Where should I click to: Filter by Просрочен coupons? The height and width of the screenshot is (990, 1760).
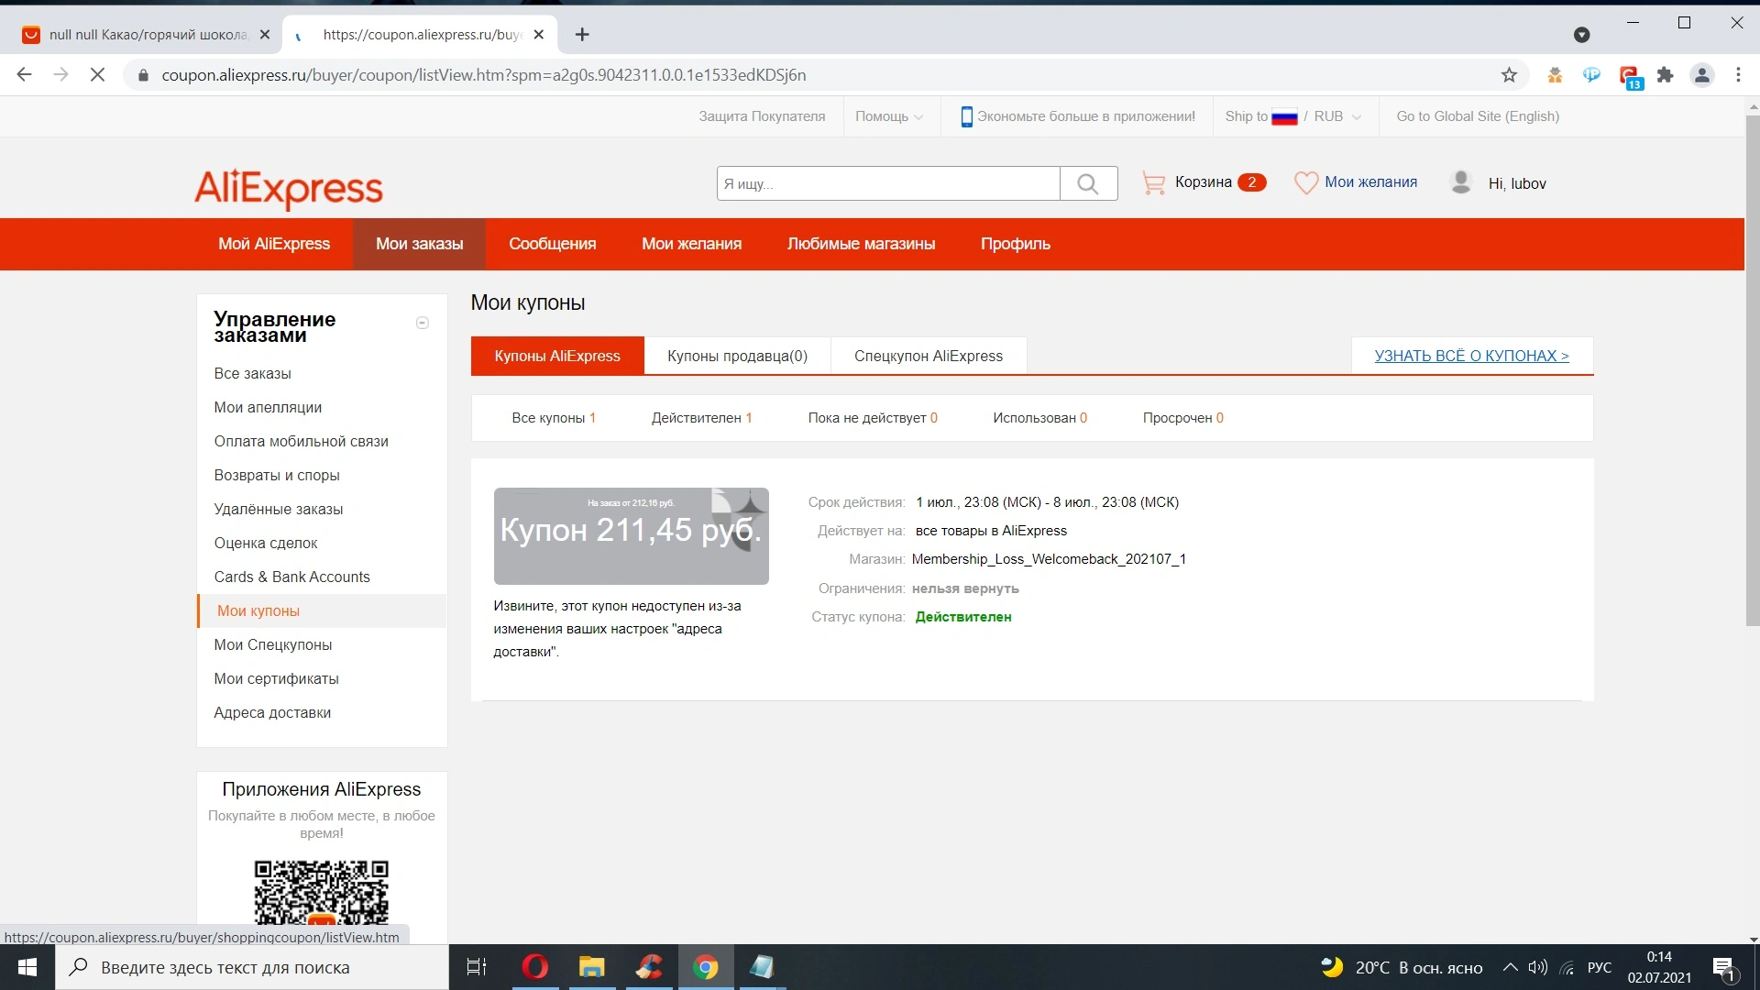(x=1182, y=418)
